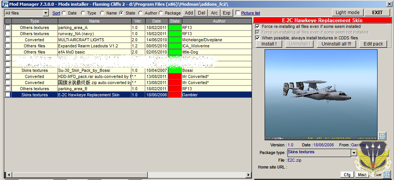This screenshot has height=180, width=394.
Task: Select the Package sort radio button
Action: pyautogui.click(x=161, y=13)
